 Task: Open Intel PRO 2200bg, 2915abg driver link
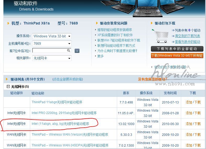(x=64, y=113)
